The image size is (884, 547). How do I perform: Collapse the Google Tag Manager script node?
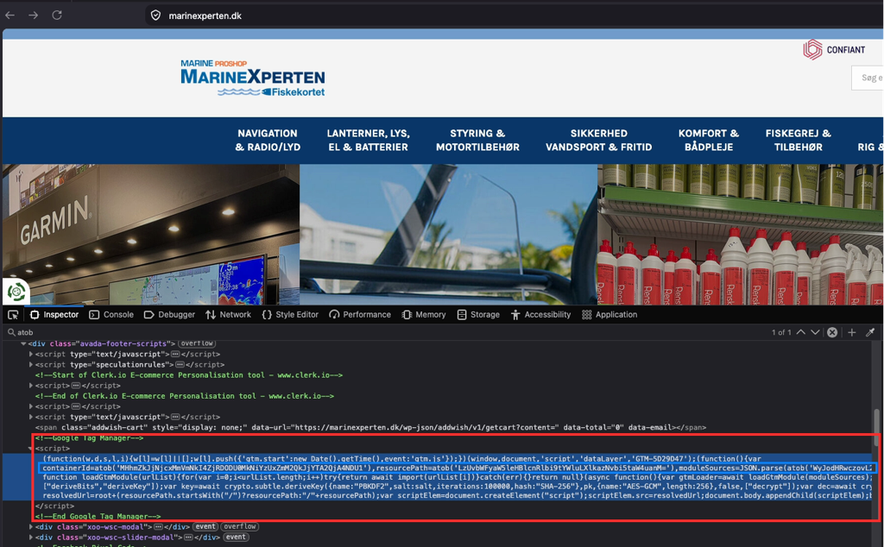pyautogui.click(x=30, y=449)
